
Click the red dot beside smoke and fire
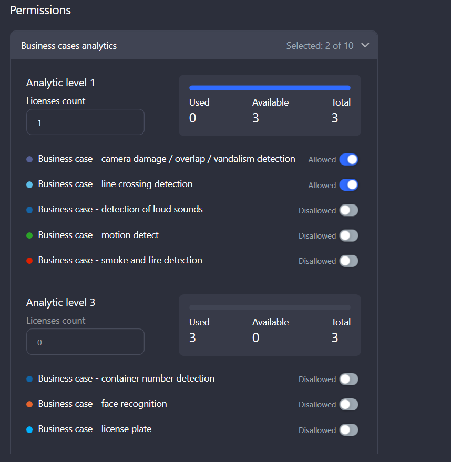pyautogui.click(x=29, y=261)
